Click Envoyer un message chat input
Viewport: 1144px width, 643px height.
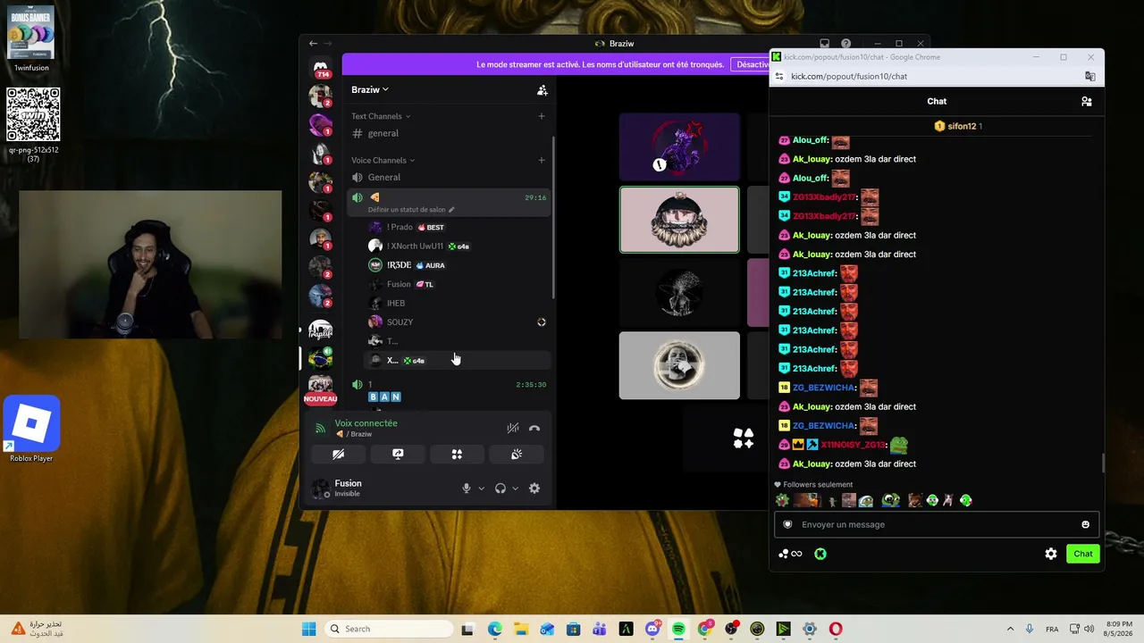[937, 524]
